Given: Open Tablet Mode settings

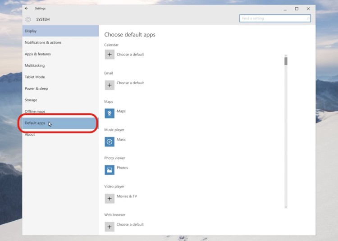Looking at the screenshot, I should 60,77.
